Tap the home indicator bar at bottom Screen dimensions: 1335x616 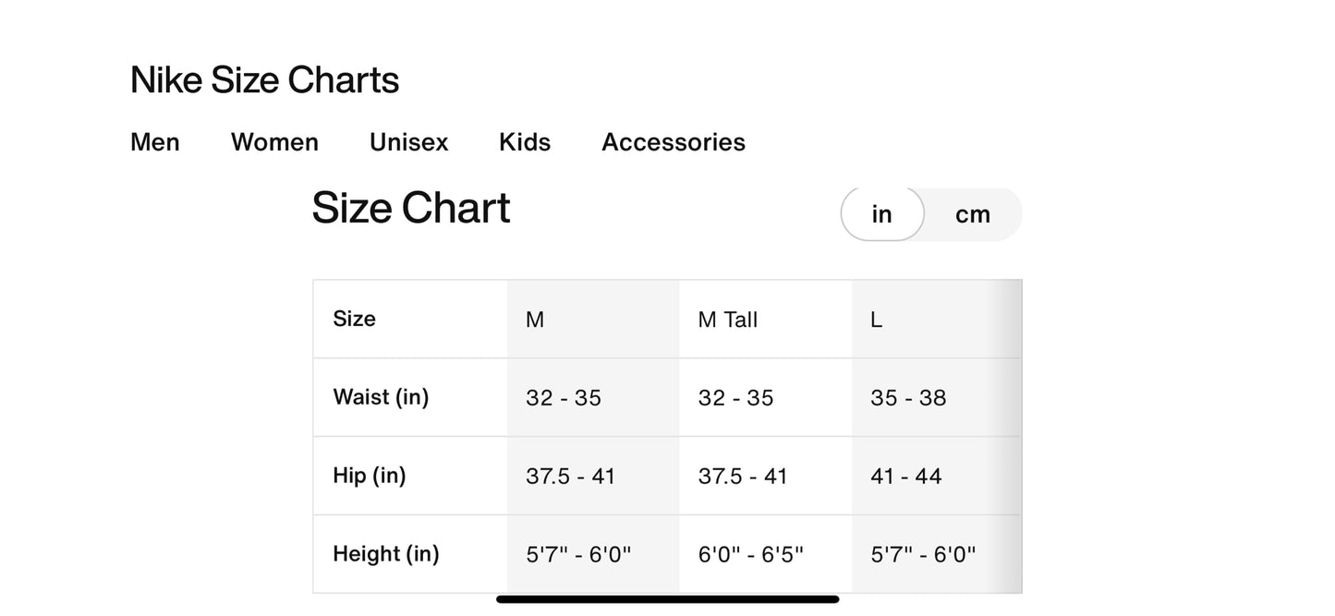pyautogui.click(x=667, y=599)
